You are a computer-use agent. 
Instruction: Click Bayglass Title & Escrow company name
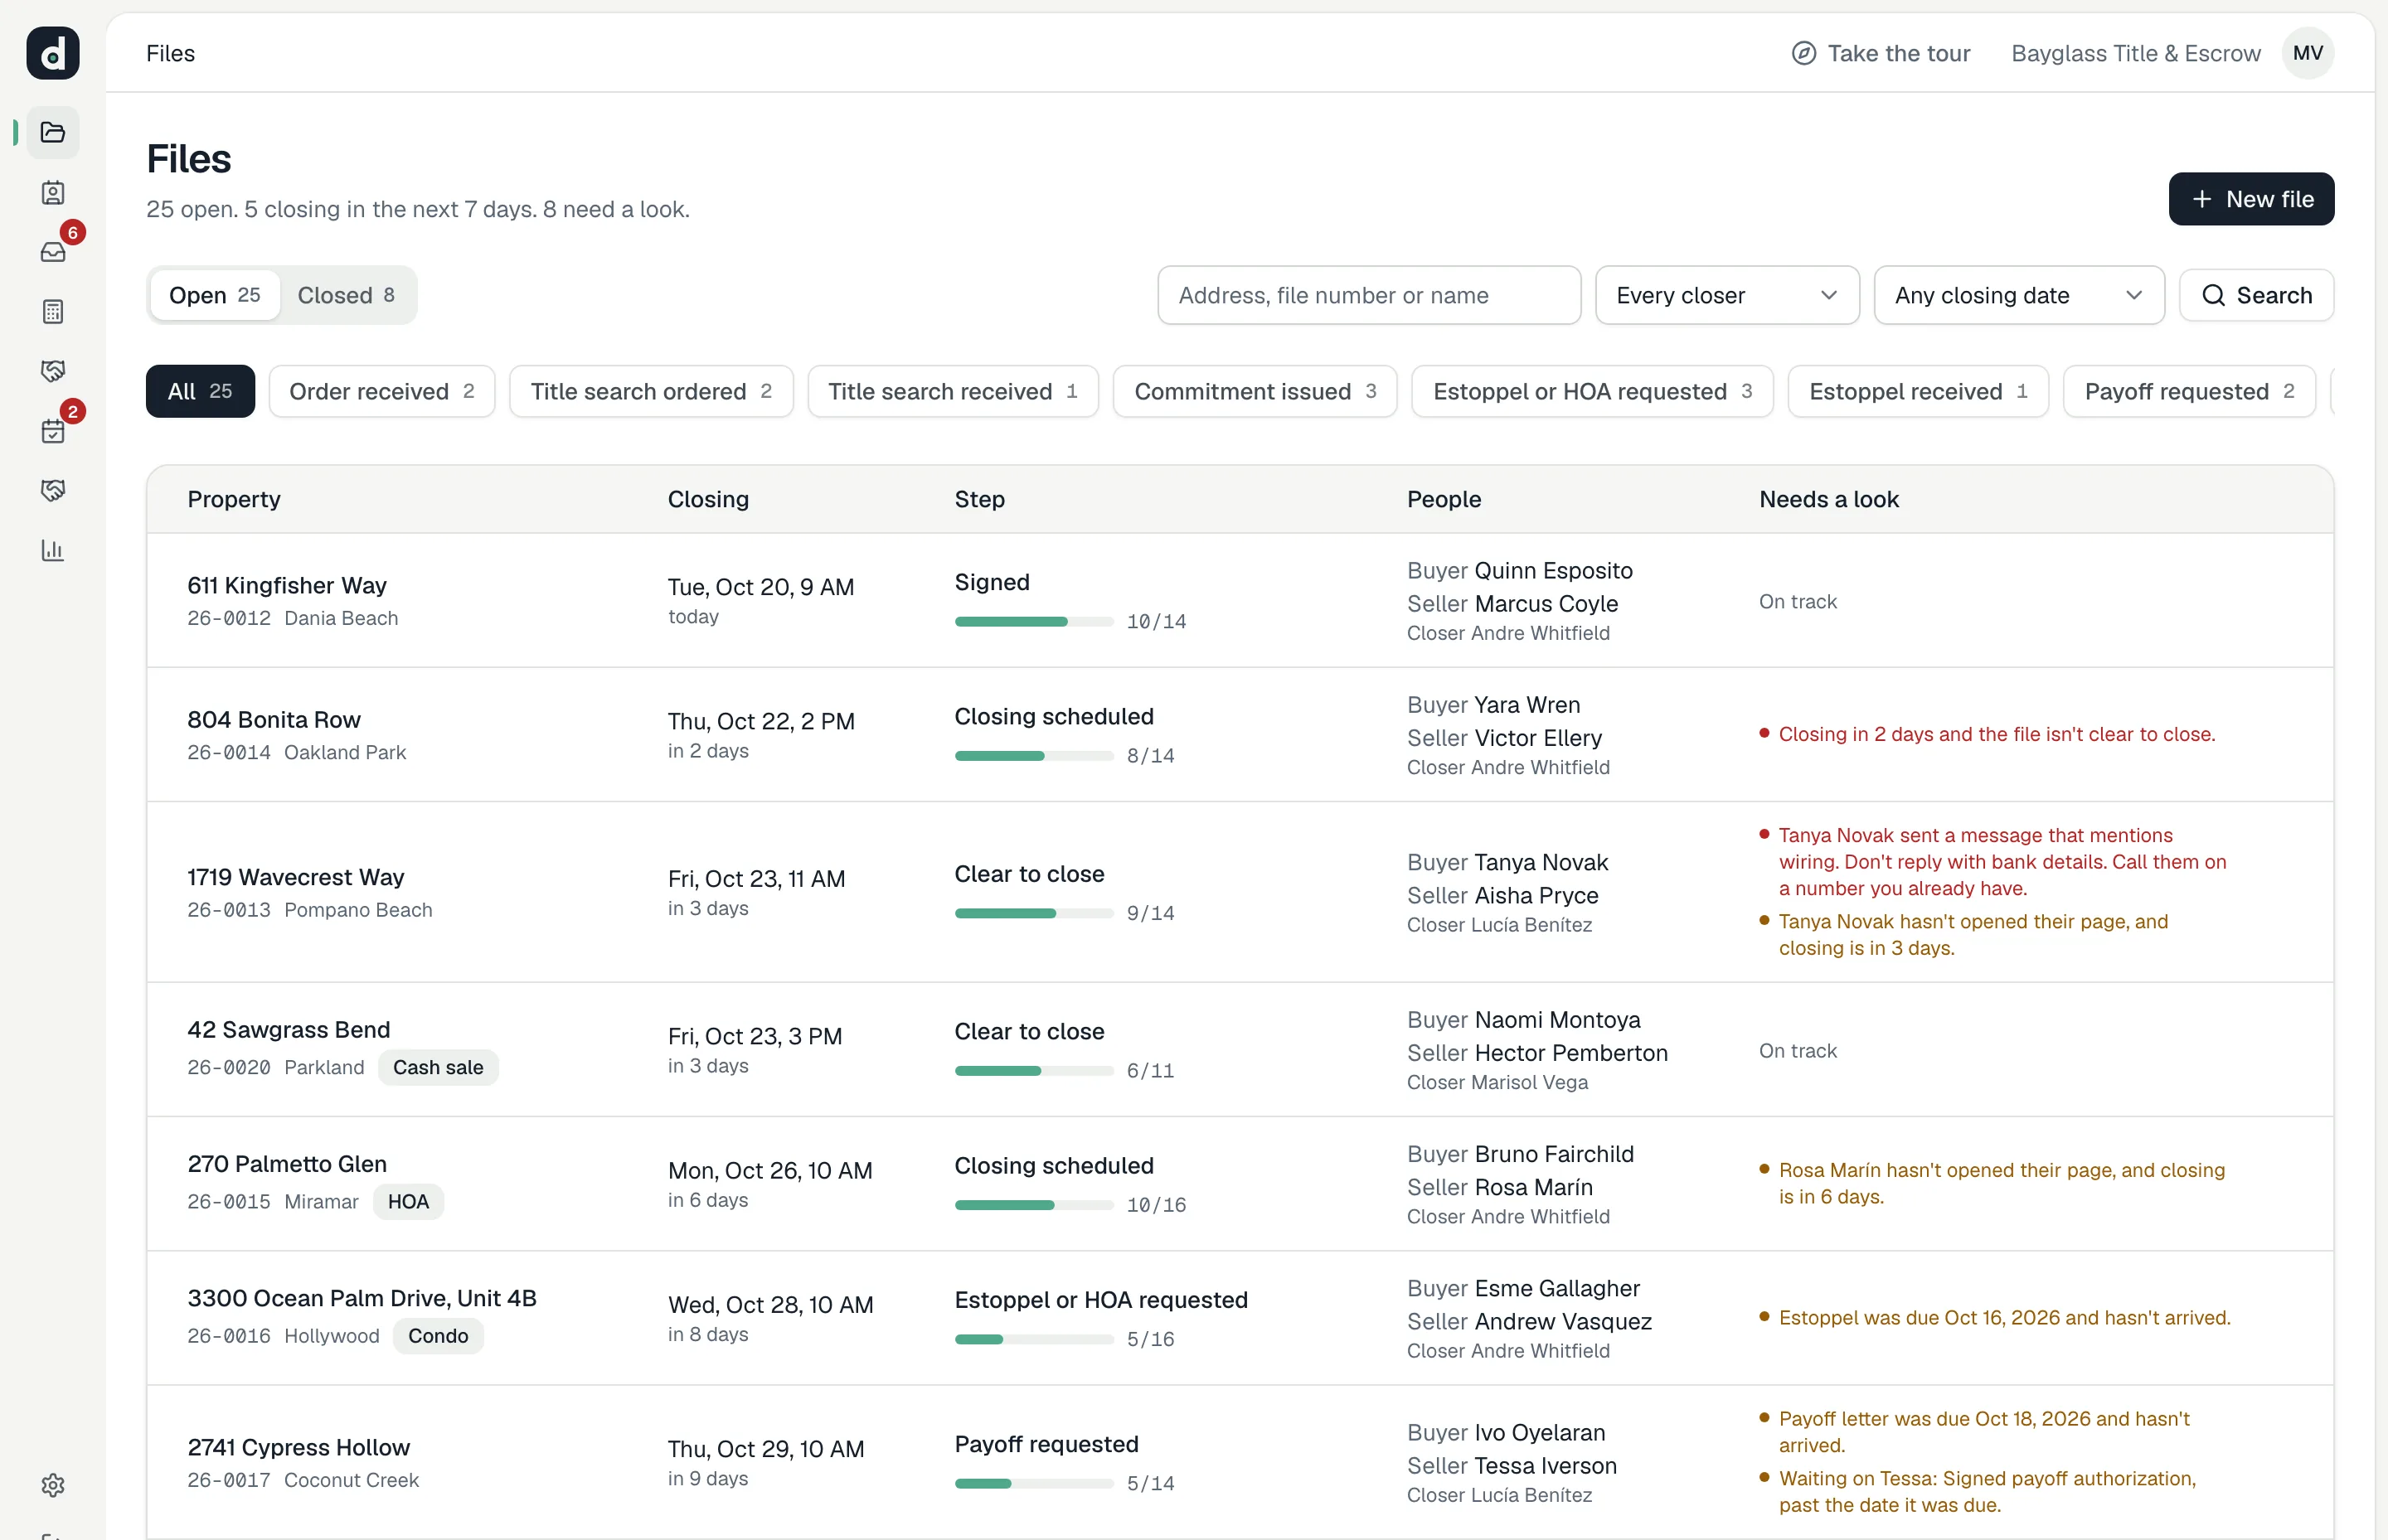[2135, 53]
